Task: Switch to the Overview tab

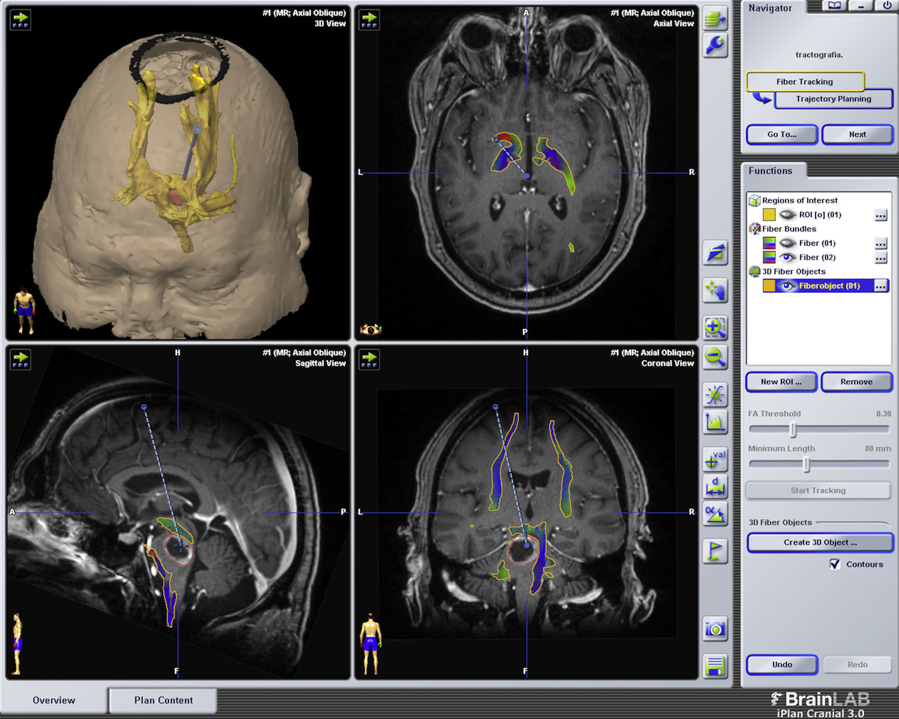Action: pyautogui.click(x=54, y=700)
